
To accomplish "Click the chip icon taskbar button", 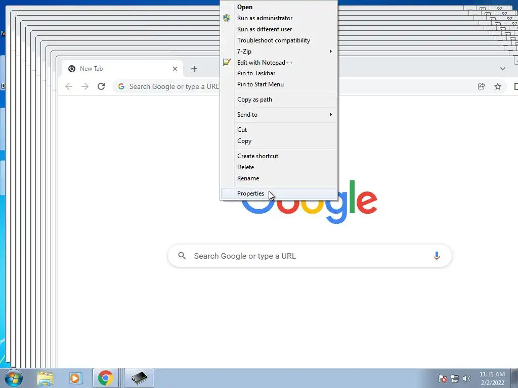I will coord(139,378).
